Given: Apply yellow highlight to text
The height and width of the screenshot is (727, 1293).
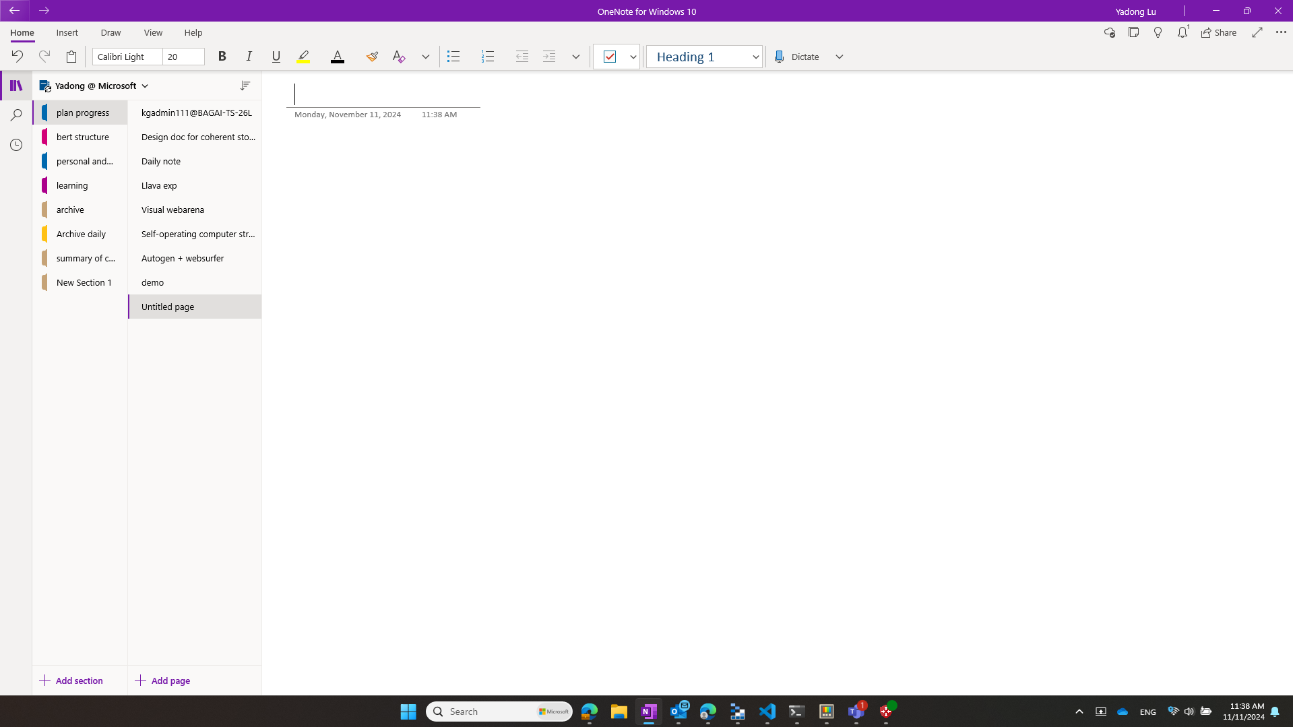Looking at the screenshot, I should (x=303, y=57).
